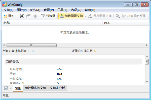
Task: Click the horizontal scrollbar thumb
Action: point(32,45)
